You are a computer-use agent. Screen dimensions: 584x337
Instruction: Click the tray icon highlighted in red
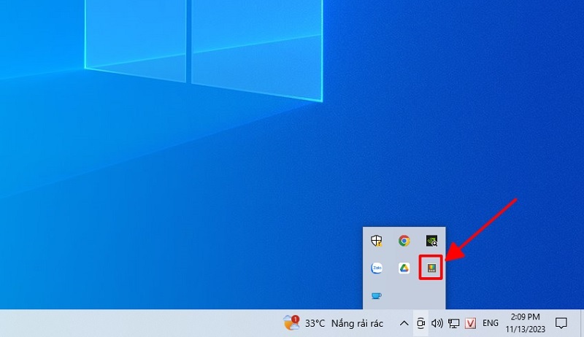pos(431,268)
